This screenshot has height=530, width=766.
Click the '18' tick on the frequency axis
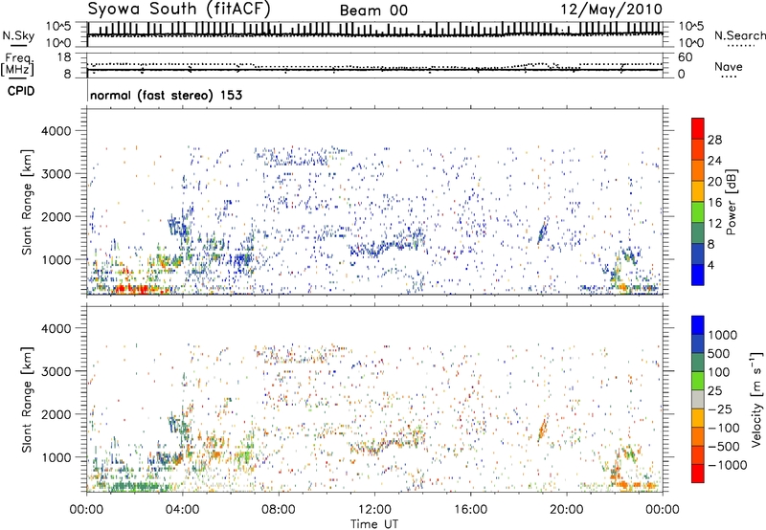click(64, 57)
